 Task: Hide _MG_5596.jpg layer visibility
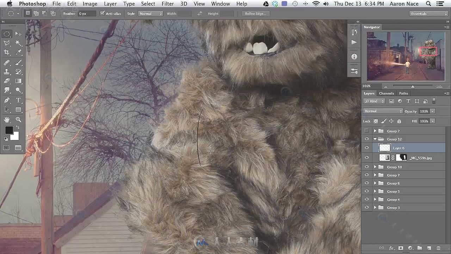(367, 158)
